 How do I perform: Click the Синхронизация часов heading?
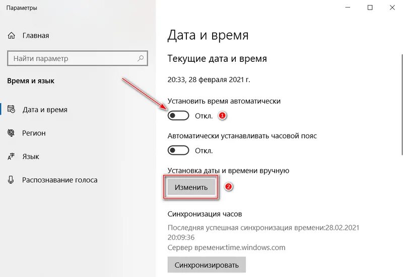[x=205, y=214]
